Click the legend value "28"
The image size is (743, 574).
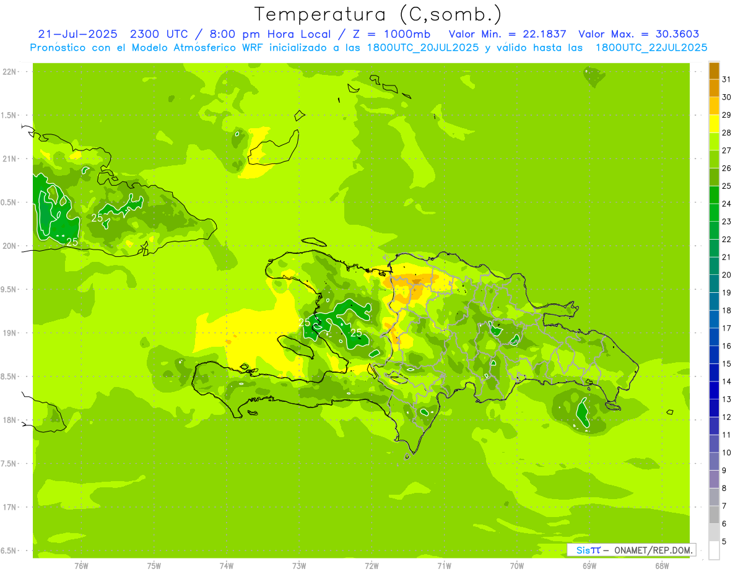pyautogui.click(x=727, y=133)
